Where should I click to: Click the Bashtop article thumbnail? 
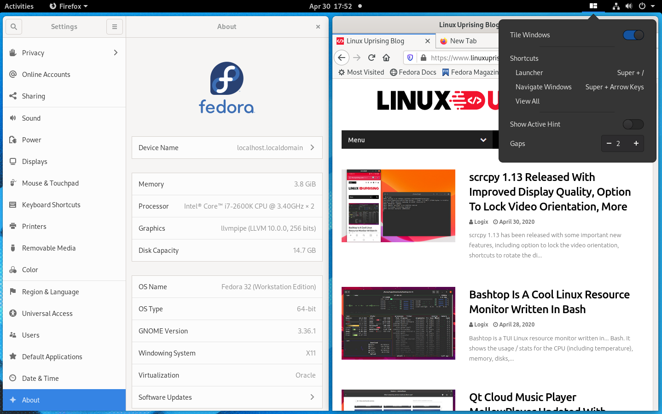[x=398, y=323]
